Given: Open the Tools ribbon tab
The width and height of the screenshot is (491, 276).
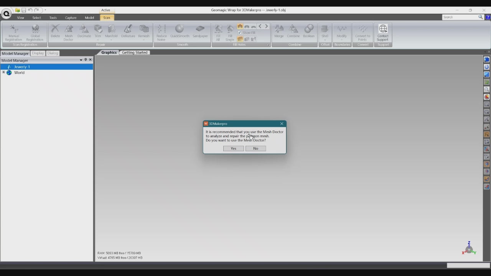Looking at the screenshot, I should click(53, 18).
